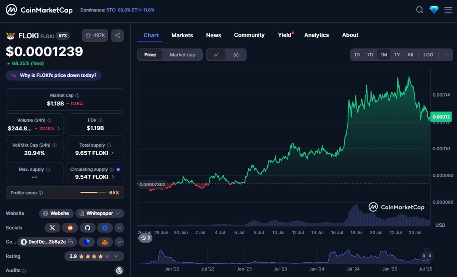Click the Market cap info icon
The width and height of the screenshot is (457, 277).
click(x=78, y=95)
